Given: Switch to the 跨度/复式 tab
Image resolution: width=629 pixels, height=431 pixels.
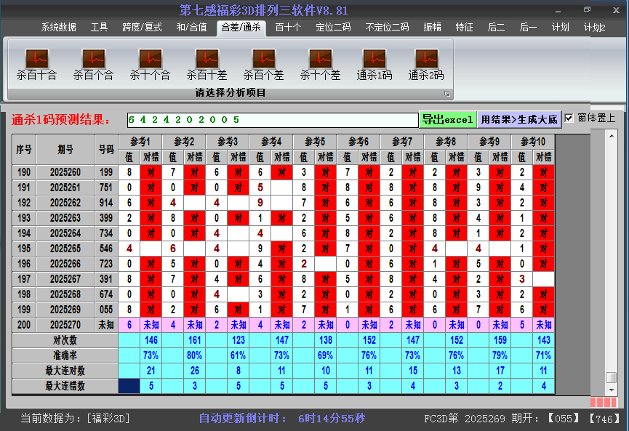Looking at the screenshot, I should (x=142, y=28).
